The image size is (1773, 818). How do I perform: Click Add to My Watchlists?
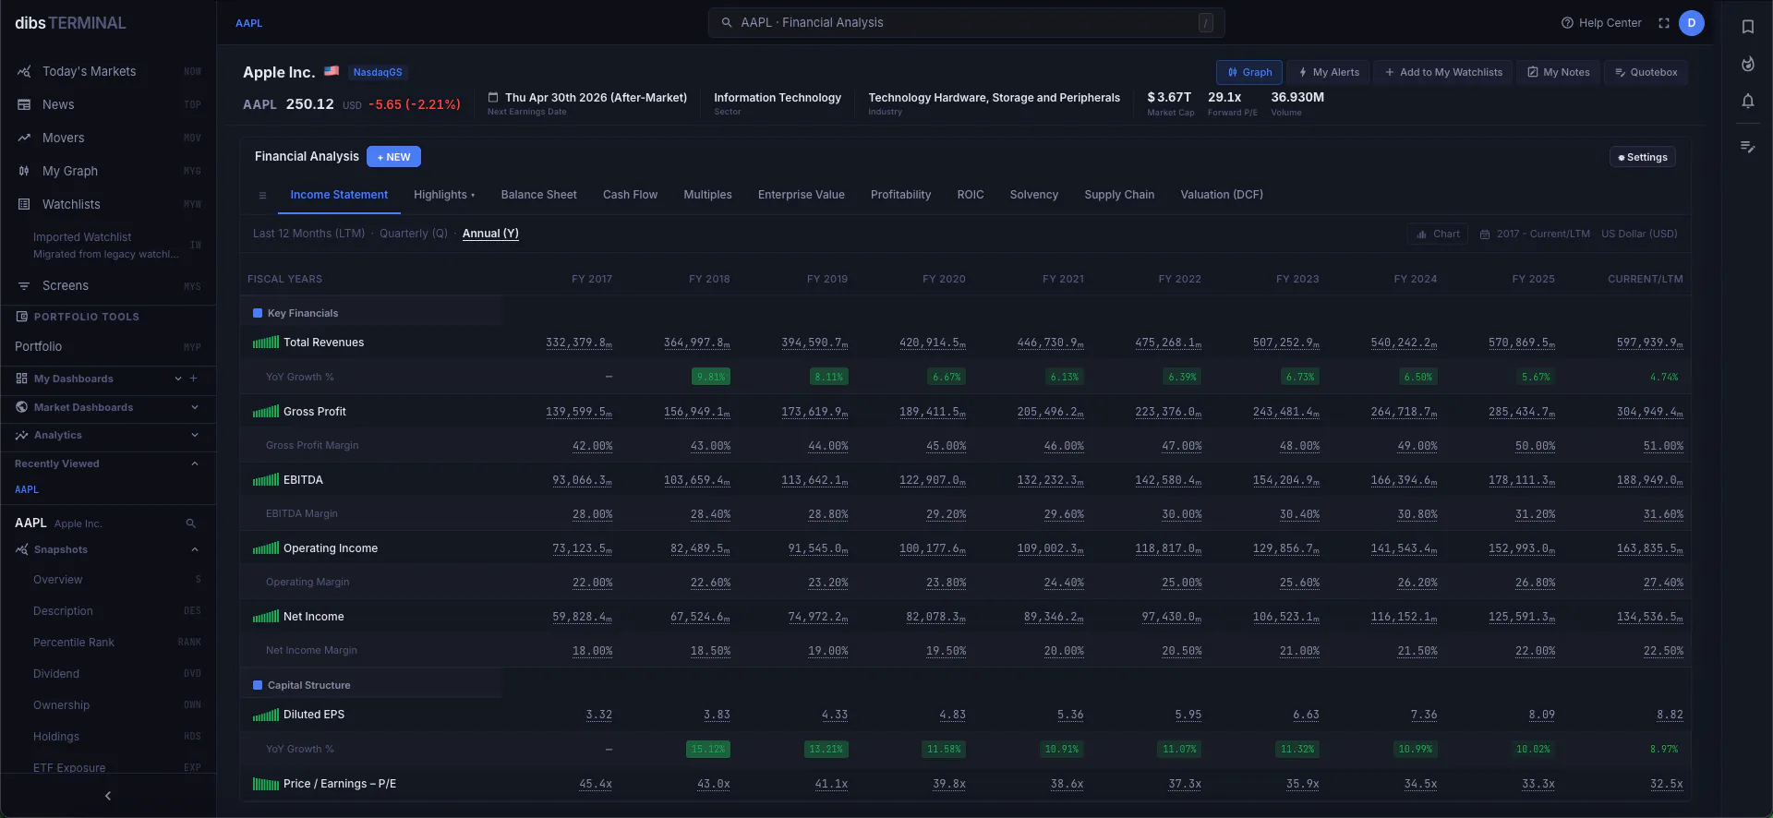pyautogui.click(x=1443, y=72)
